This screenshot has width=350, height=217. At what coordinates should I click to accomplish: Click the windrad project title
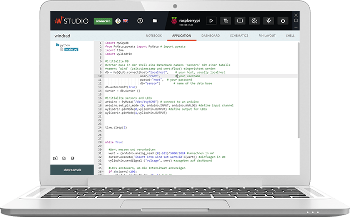click(x=62, y=36)
